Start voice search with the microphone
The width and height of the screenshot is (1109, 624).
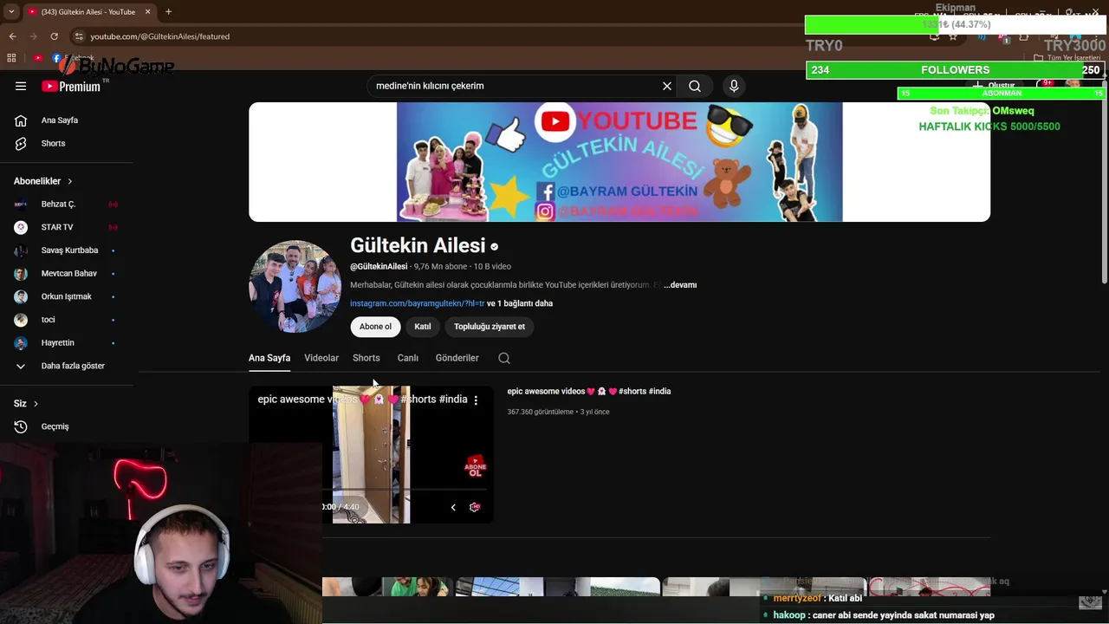click(x=734, y=86)
